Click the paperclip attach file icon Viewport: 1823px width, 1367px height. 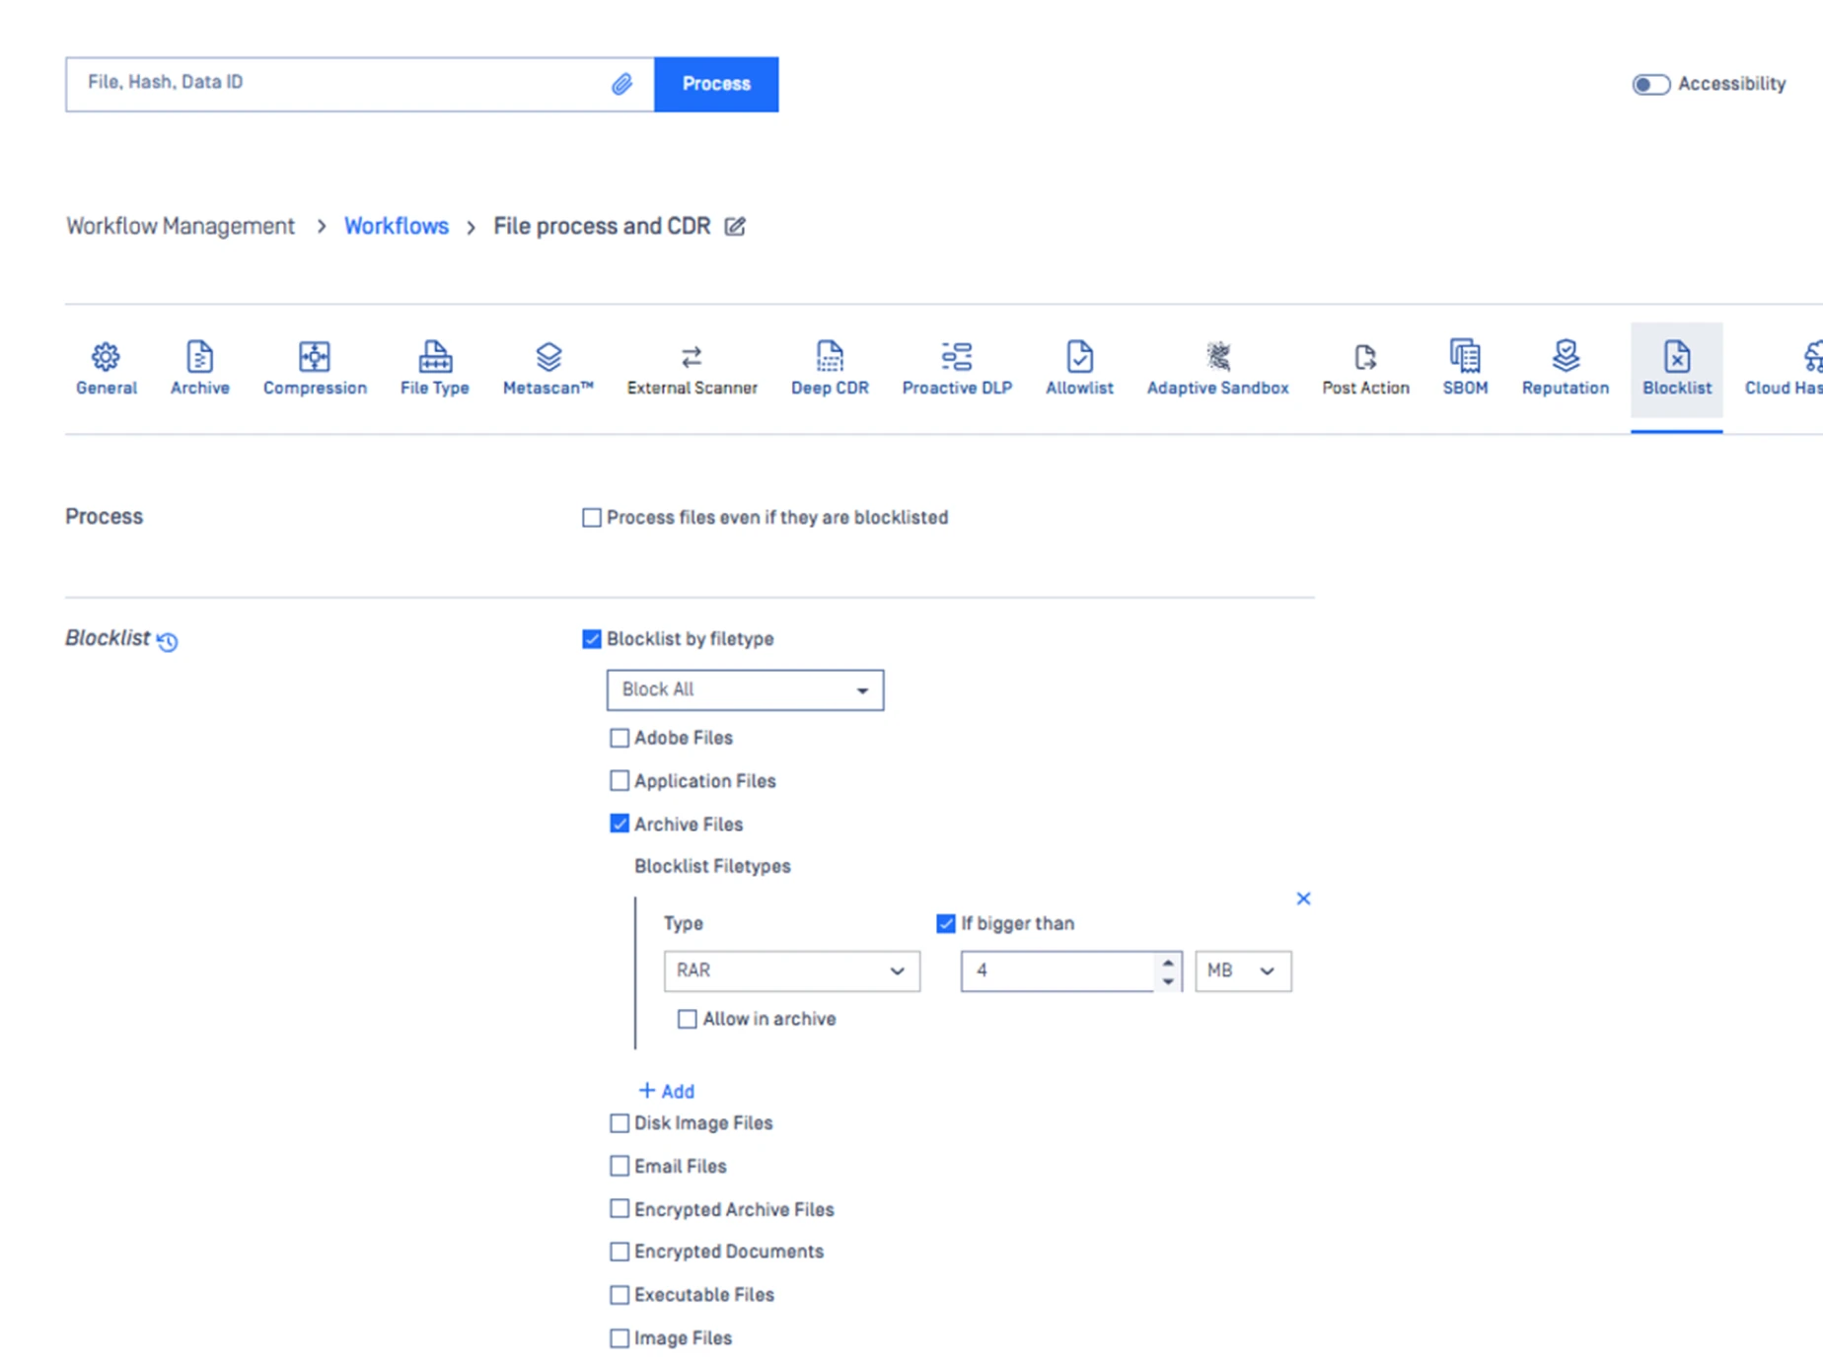pos(621,84)
